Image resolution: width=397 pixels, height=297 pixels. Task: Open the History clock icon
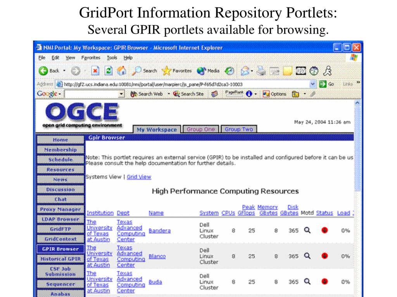[x=230, y=71]
